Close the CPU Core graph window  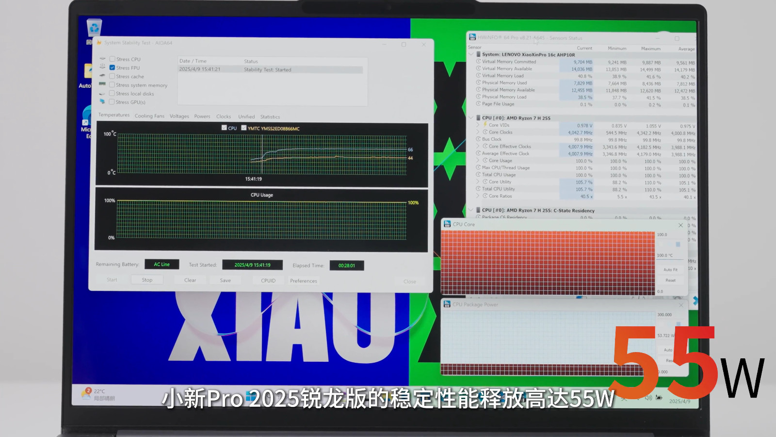coord(680,225)
